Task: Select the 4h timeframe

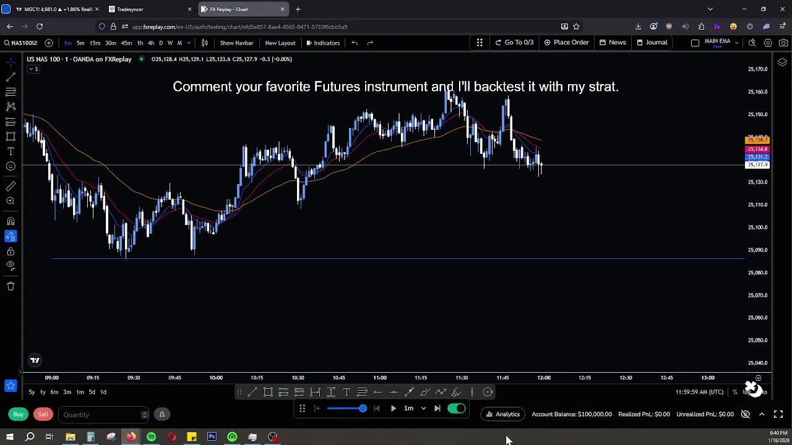Action: click(151, 43)
